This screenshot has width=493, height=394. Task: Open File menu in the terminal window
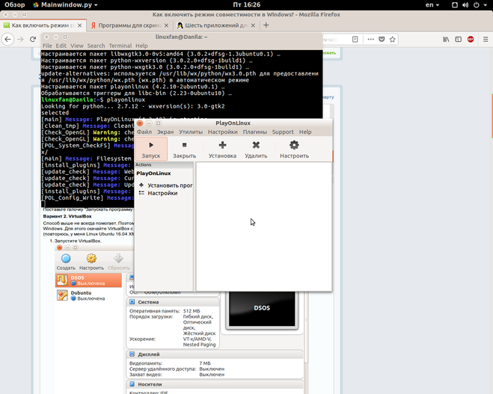pyautogui.click(x=47, y=46)
